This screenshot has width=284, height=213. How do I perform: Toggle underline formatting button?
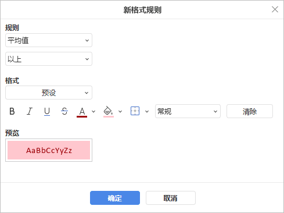tap(47, 111)
